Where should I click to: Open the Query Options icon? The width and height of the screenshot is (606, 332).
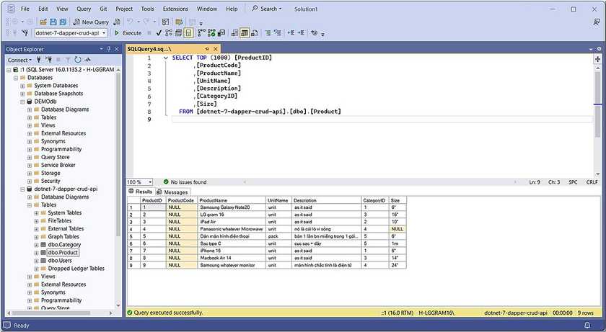(x=178, y=33)
